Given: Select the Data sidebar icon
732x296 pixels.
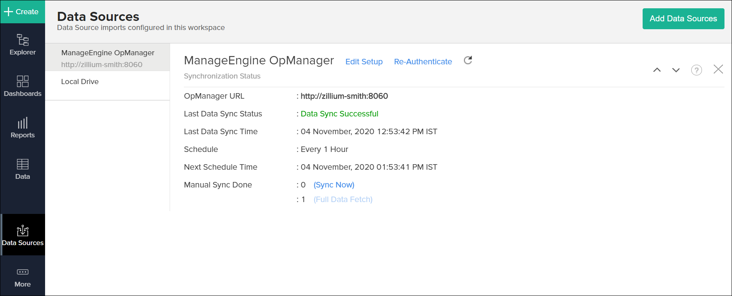Looking at the screenshot, I should [23, 169].
